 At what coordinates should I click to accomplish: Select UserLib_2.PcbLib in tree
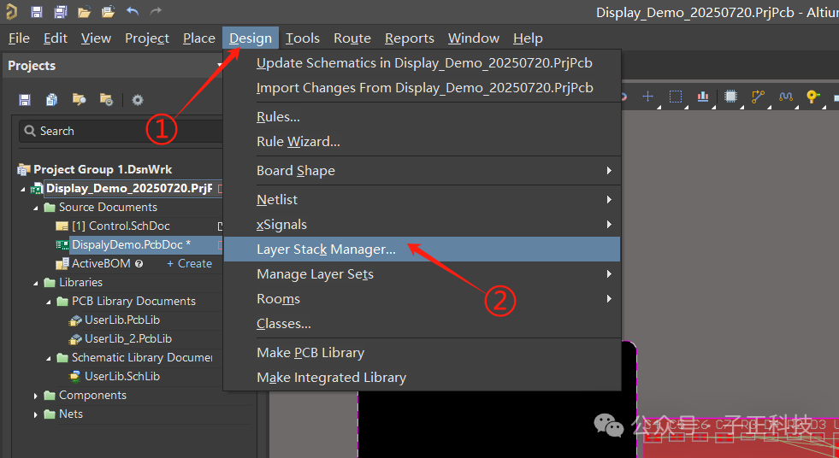[128, 339]
